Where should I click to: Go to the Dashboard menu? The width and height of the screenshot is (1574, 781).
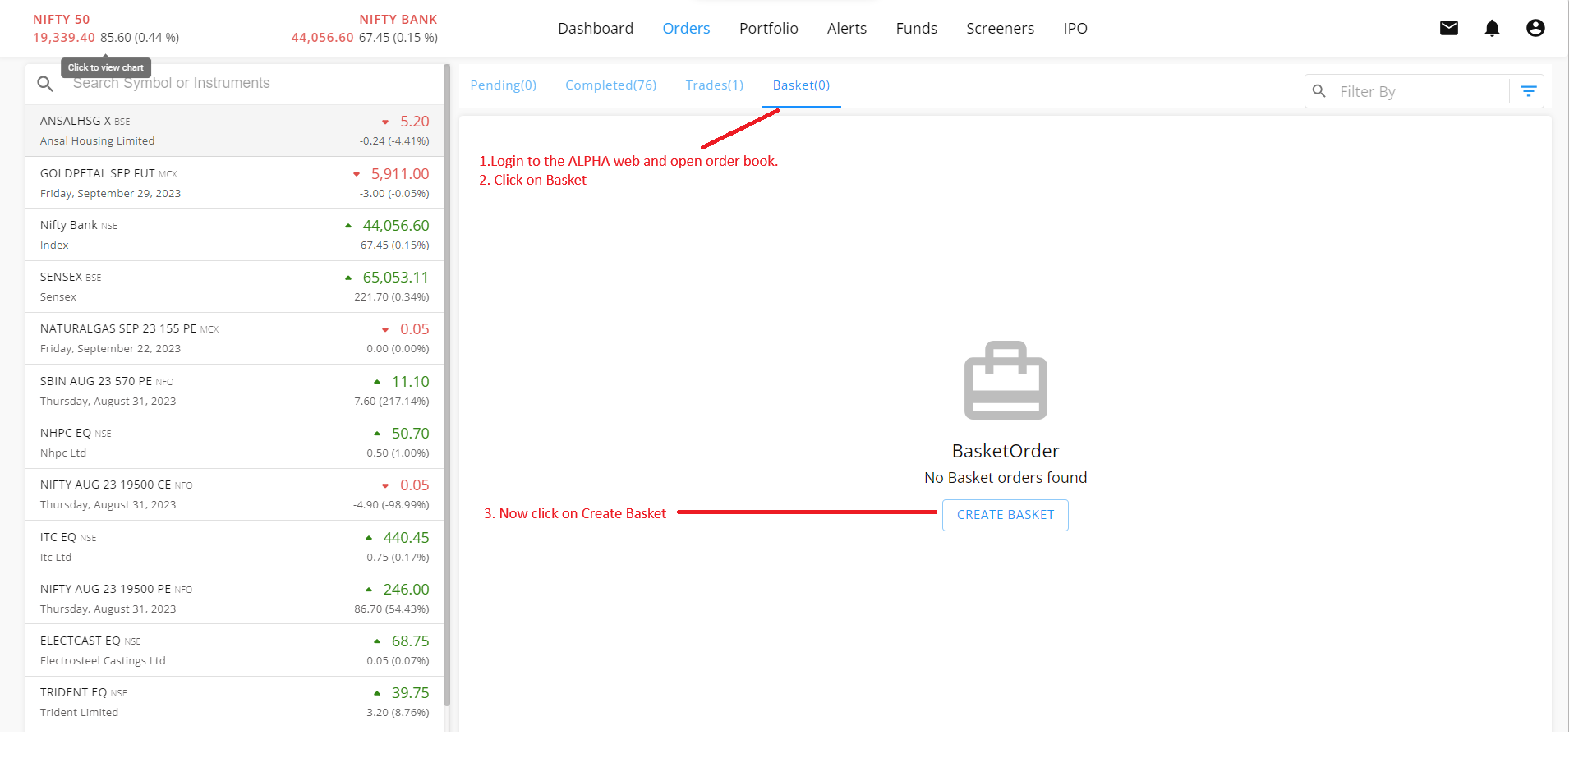click(596, 29)
